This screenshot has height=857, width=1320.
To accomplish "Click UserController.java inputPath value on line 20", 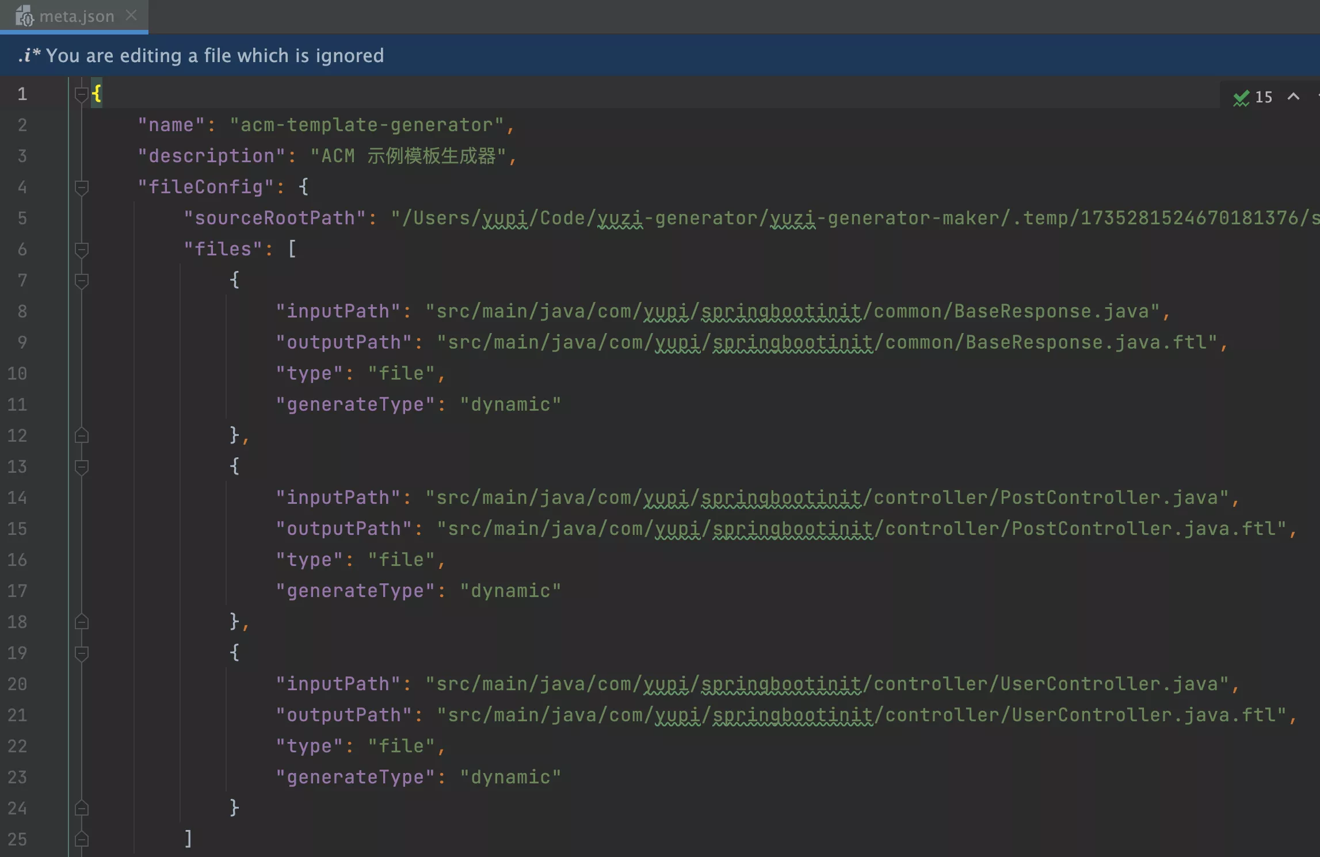I will coord(827,684).
